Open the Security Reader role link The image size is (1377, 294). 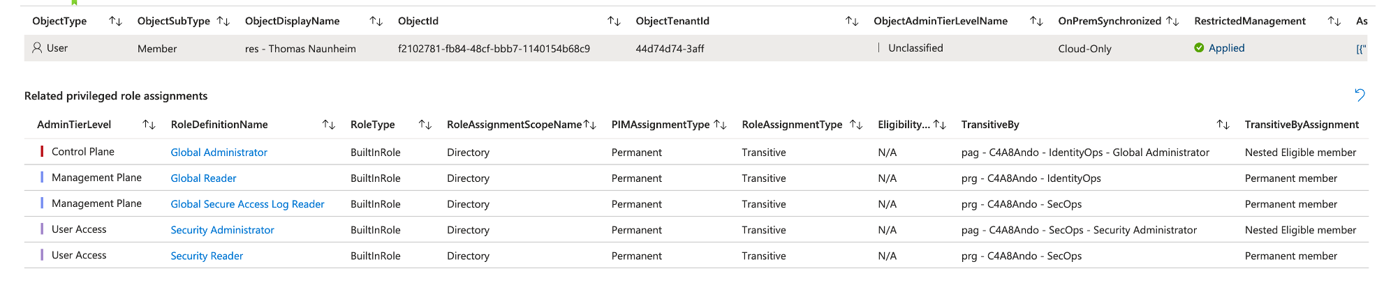click(207, 256)
